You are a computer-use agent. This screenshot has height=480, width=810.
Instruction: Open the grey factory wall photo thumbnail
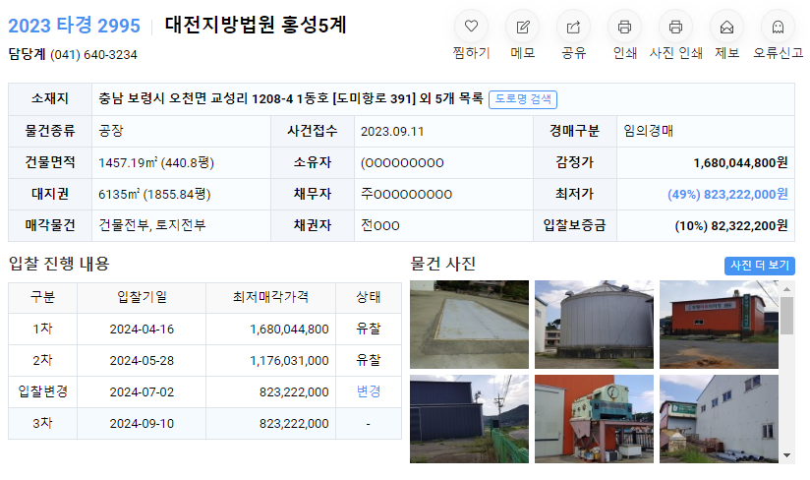[719, 419]
